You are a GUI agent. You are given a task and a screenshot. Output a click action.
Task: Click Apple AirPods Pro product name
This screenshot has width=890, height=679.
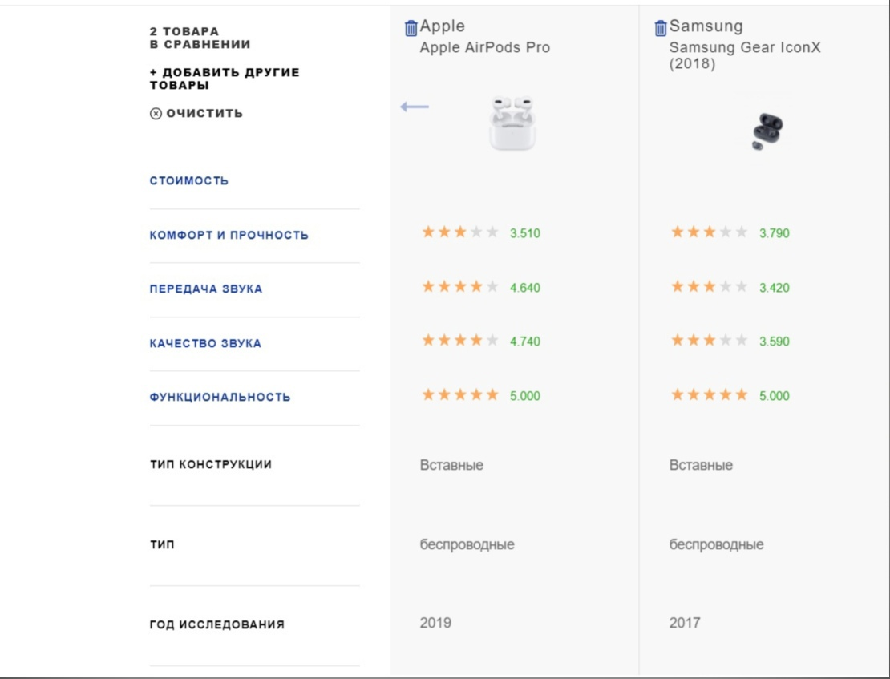click(x=484, y=47)
